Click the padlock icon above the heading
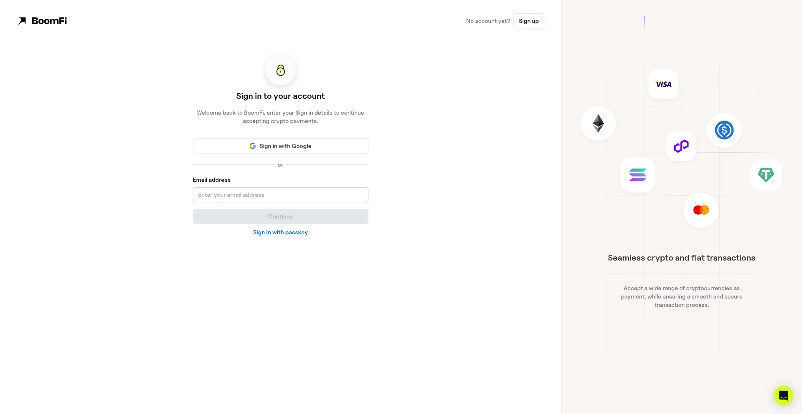 pos(280,70)
